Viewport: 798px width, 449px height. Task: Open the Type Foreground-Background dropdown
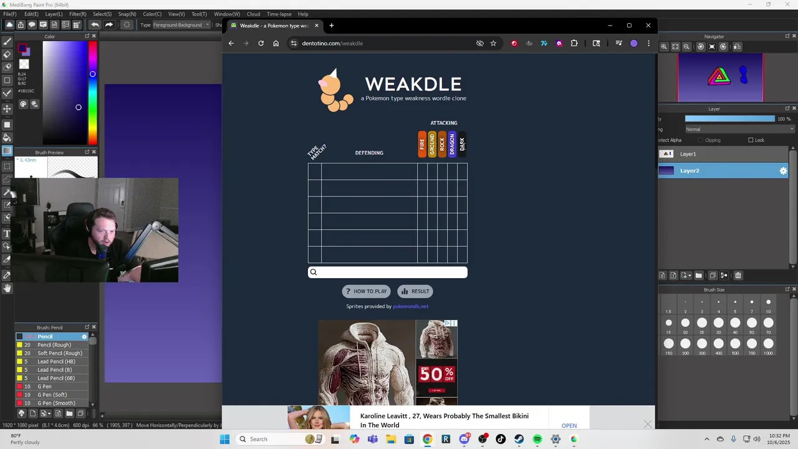pos(181,25)
